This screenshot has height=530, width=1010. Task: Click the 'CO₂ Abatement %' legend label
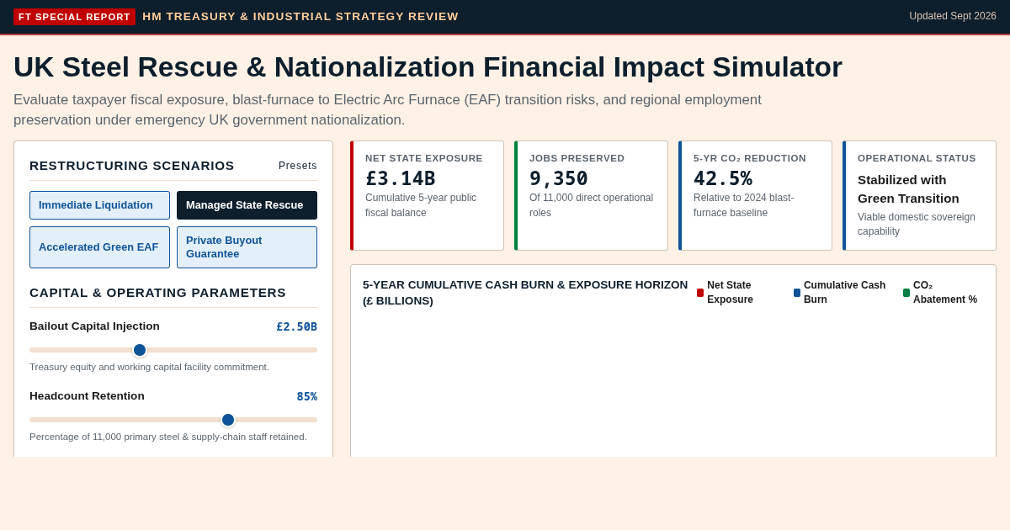[x=945, y=293]
